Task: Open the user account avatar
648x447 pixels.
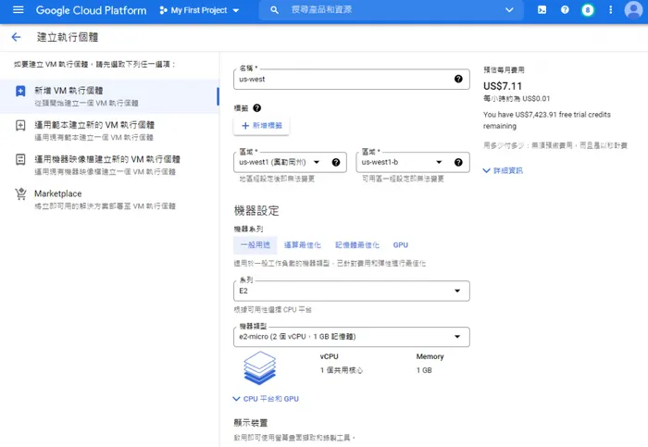Action: coord(633,10)
